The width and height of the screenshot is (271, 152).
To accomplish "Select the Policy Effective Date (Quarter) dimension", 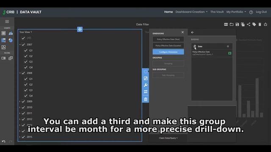I will point(168,46).
